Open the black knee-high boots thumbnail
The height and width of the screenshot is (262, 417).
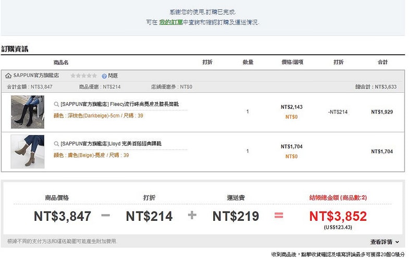click(28, 112)
